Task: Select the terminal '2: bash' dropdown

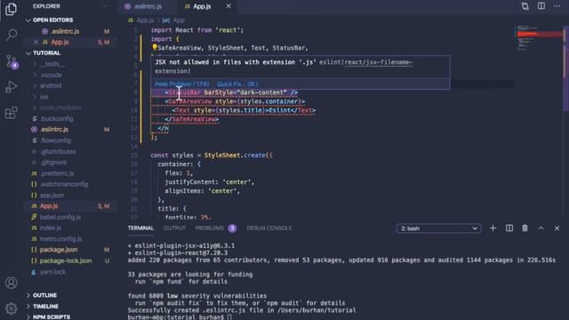Action: [x=438, y=228]
